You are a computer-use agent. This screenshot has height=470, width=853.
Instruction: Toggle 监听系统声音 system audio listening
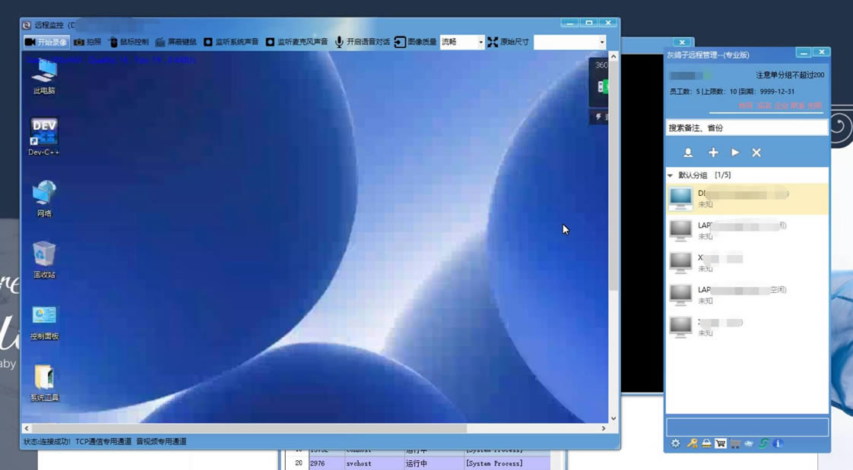coord(230,43)
